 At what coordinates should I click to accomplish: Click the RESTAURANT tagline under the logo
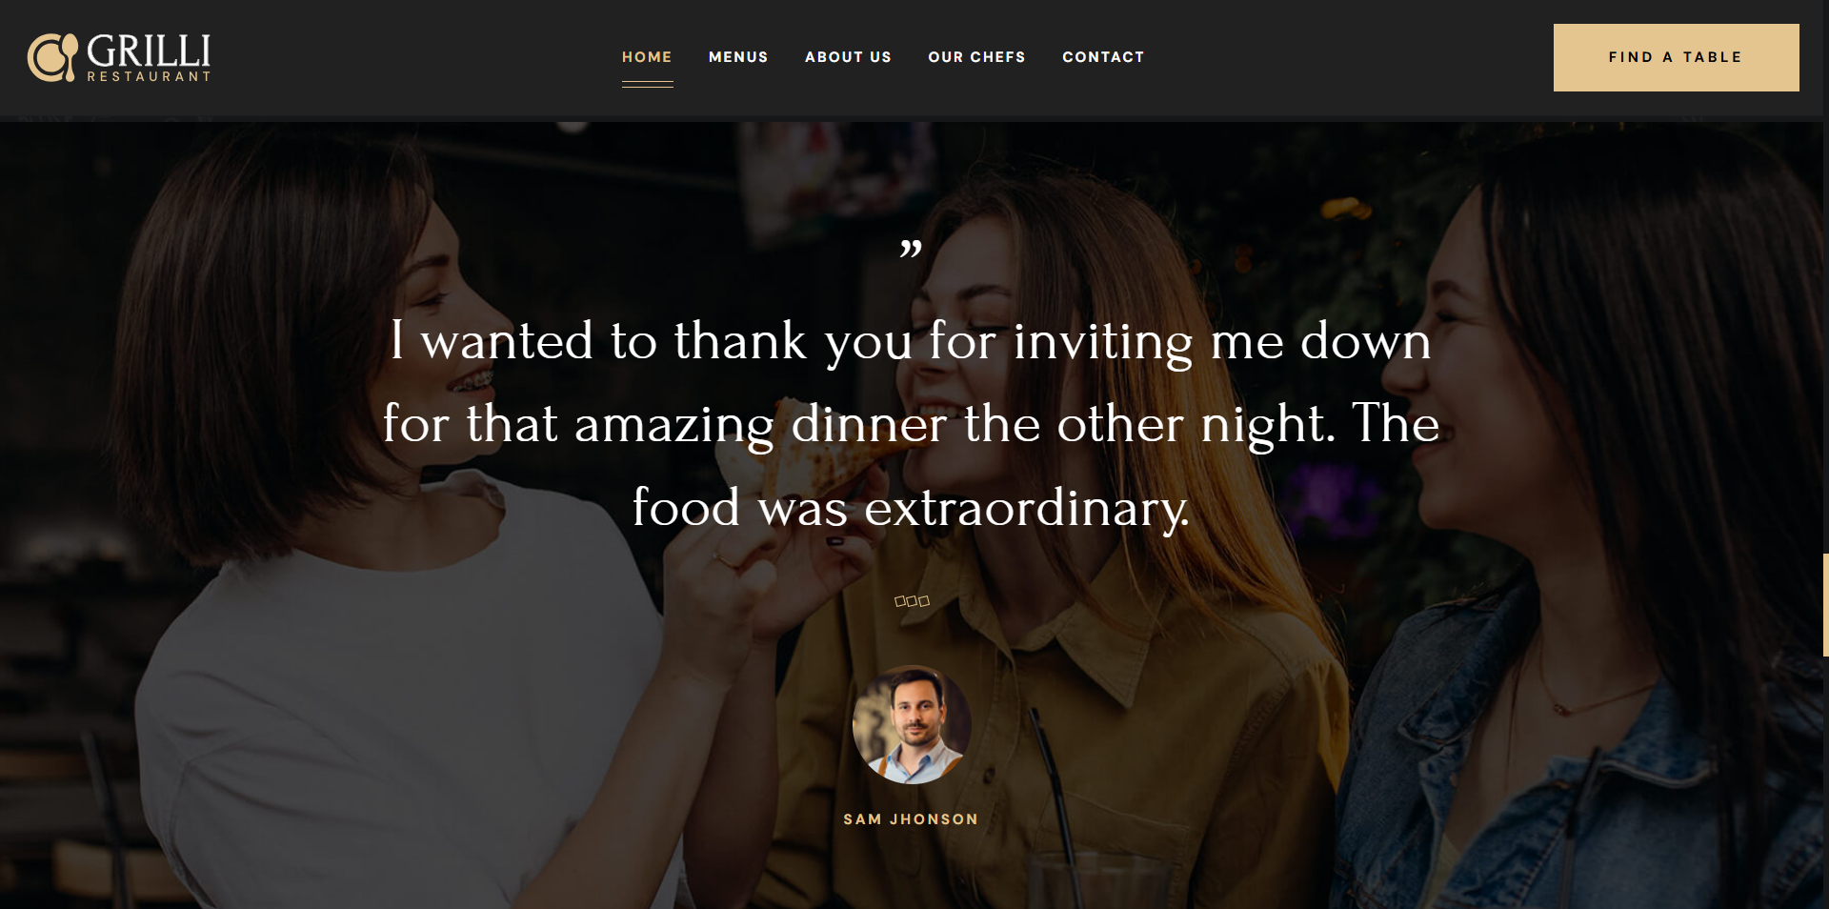tap(149, 76)
